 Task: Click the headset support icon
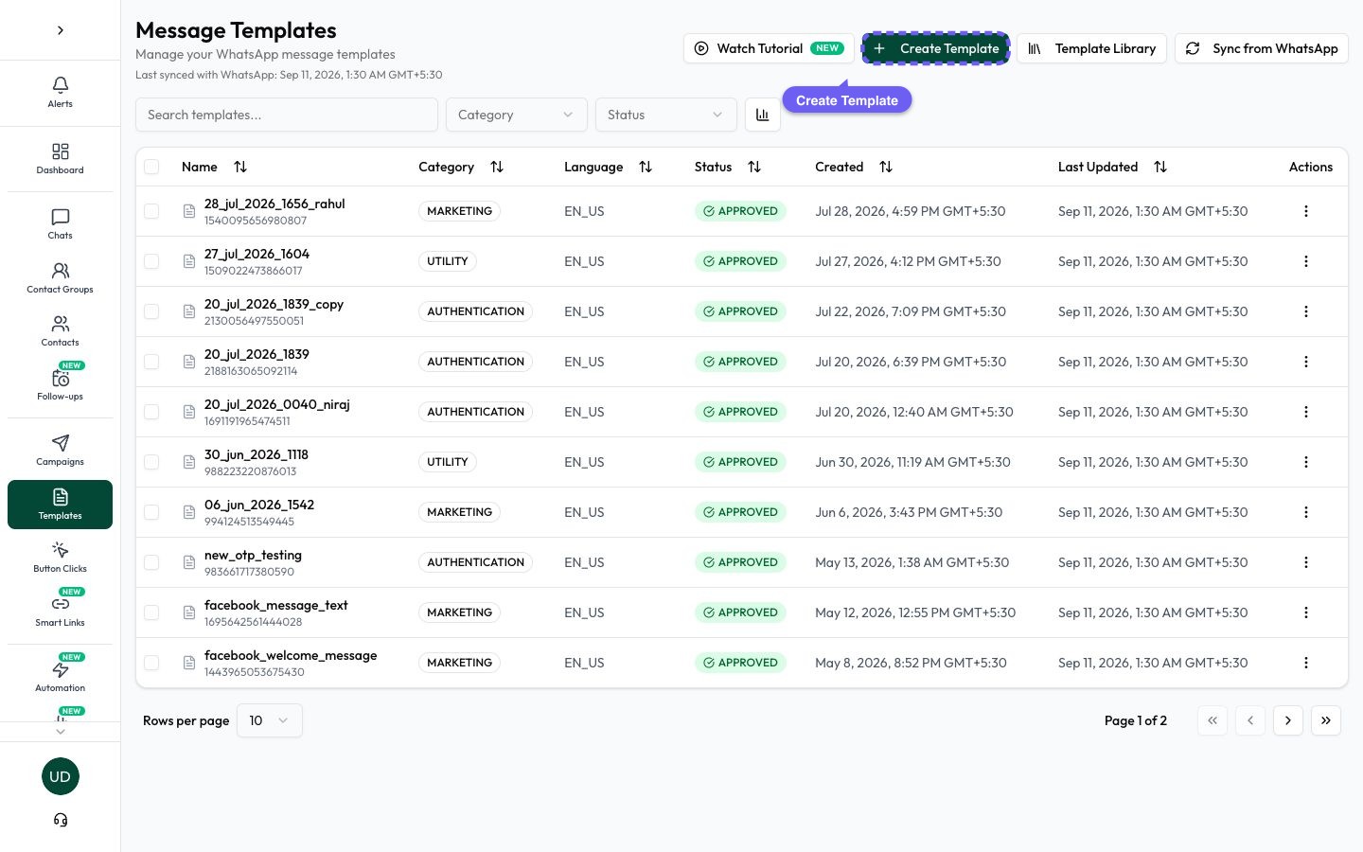61,820
